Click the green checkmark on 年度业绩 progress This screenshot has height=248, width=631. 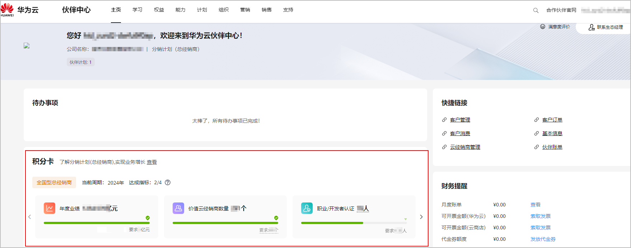[148, 218]
